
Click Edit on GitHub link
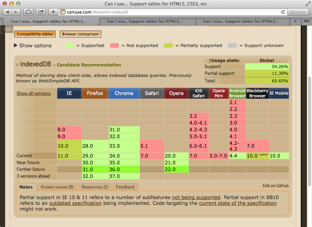point(276,186)
